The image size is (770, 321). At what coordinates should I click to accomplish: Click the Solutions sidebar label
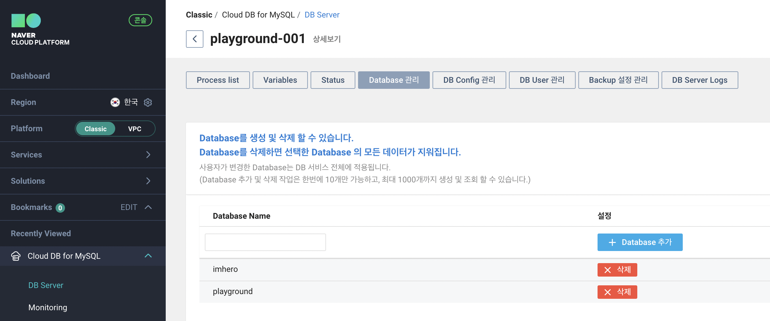point(28,181)
